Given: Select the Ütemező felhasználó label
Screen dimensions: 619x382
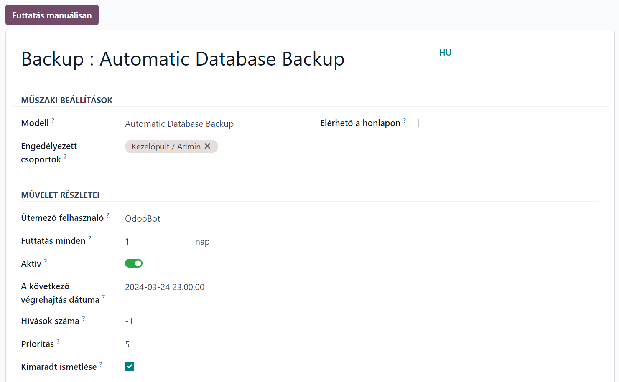Looking at the screenshot, I should (62, 218).
